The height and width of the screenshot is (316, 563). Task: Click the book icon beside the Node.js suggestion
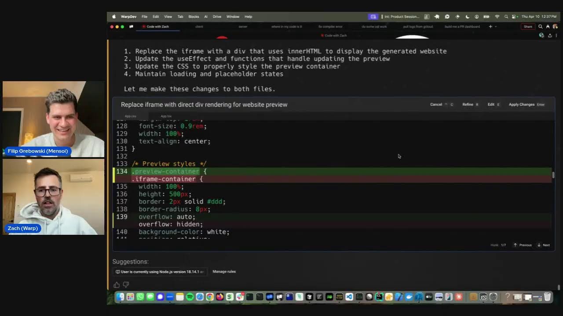[118, 272]
